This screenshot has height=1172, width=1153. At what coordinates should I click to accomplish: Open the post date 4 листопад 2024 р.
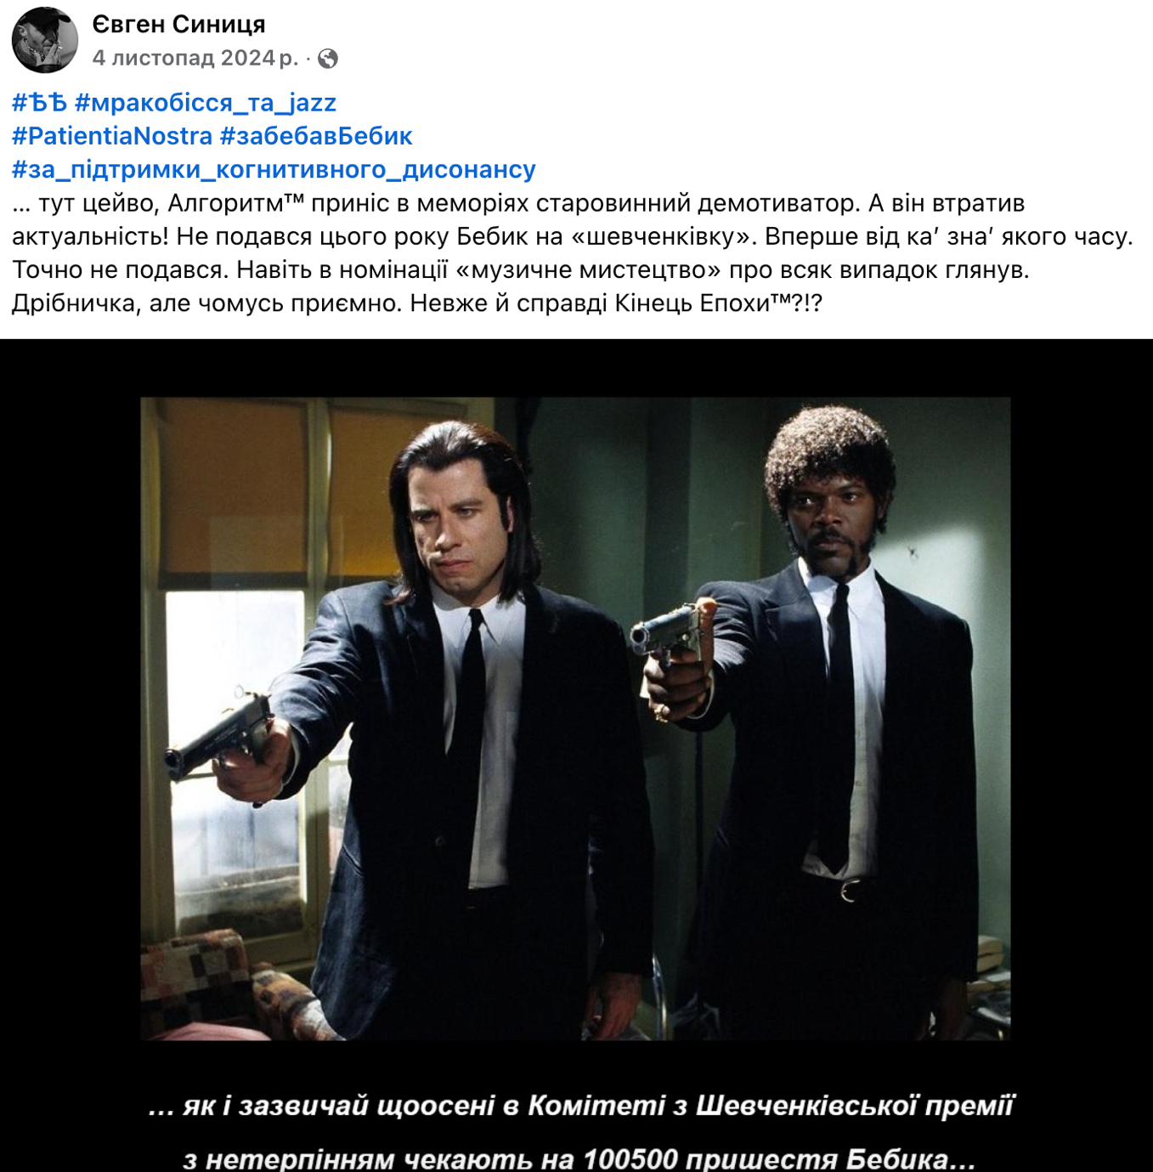click(195, 58)
